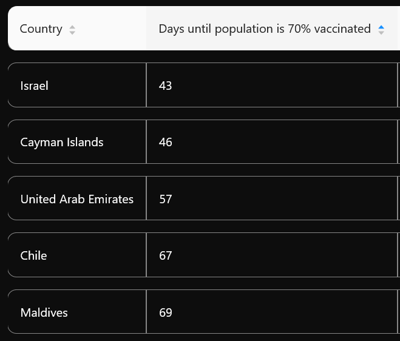Click the value 57 for United Arab Emirates
Screen dimensions: 400x341
(165, 199)
